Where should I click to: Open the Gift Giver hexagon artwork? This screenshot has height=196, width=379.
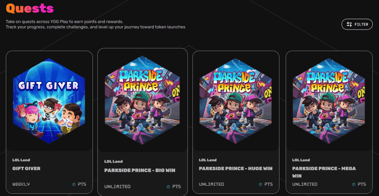click(x=49, y=100)
